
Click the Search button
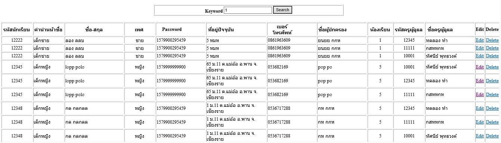282,10
